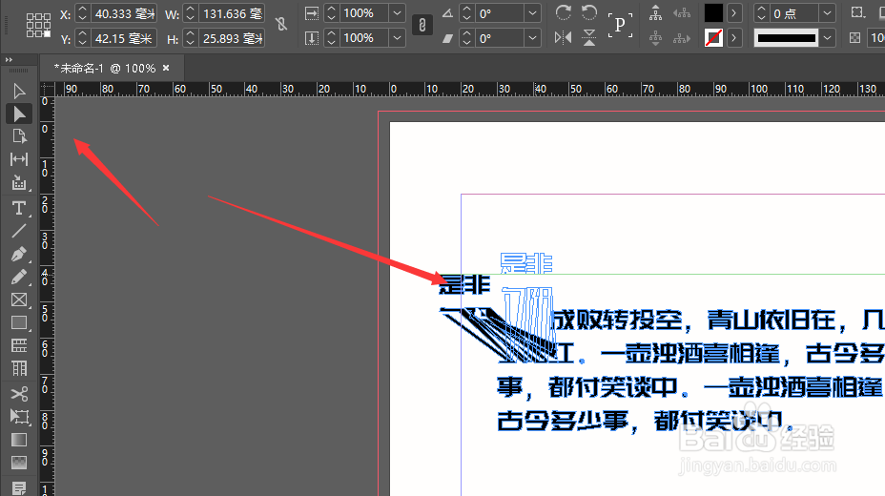Switch to the 未命名-1 @ 100% document tab
Screen dimensions: 885x496
[x=105, y=69]
